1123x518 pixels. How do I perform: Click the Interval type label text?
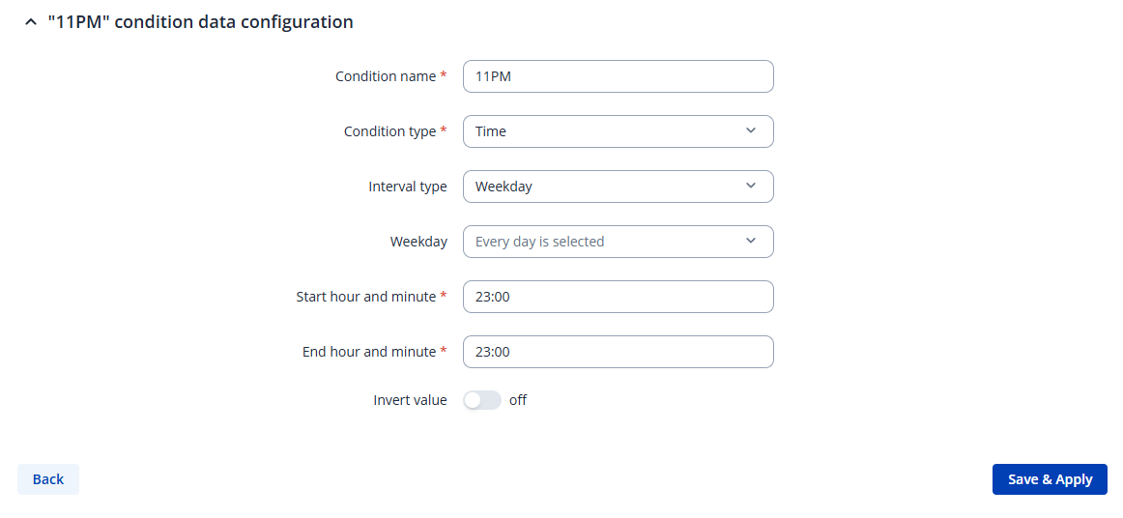click(x=407, y=187)
